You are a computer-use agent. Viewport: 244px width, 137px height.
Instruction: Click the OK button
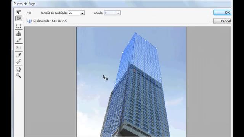tap(222, 13)
